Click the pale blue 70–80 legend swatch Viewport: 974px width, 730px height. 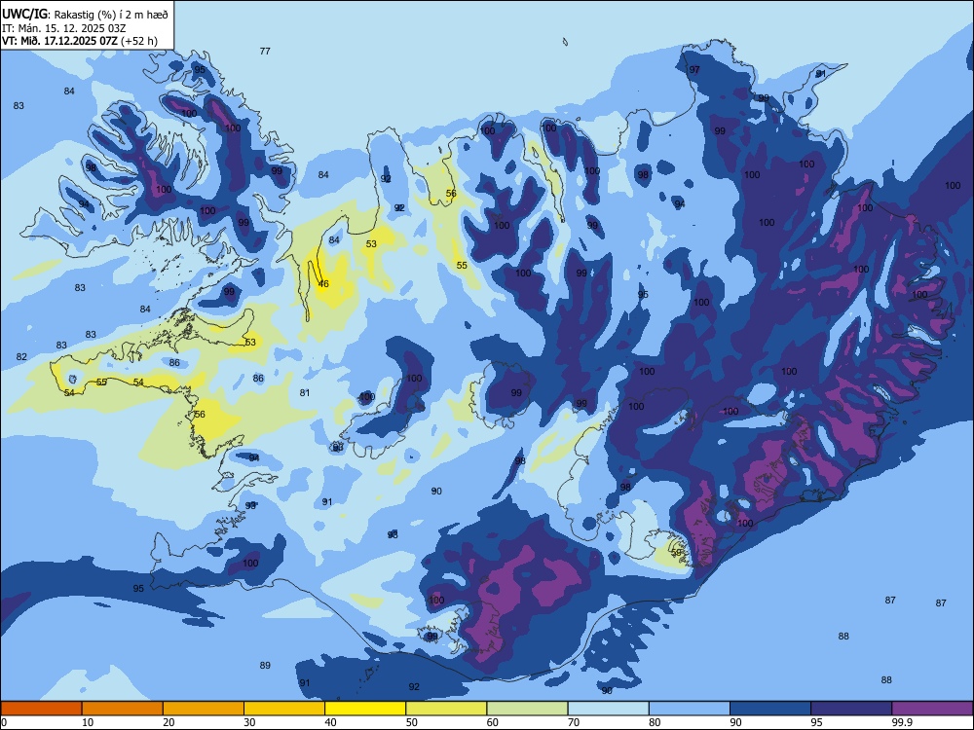608,709
